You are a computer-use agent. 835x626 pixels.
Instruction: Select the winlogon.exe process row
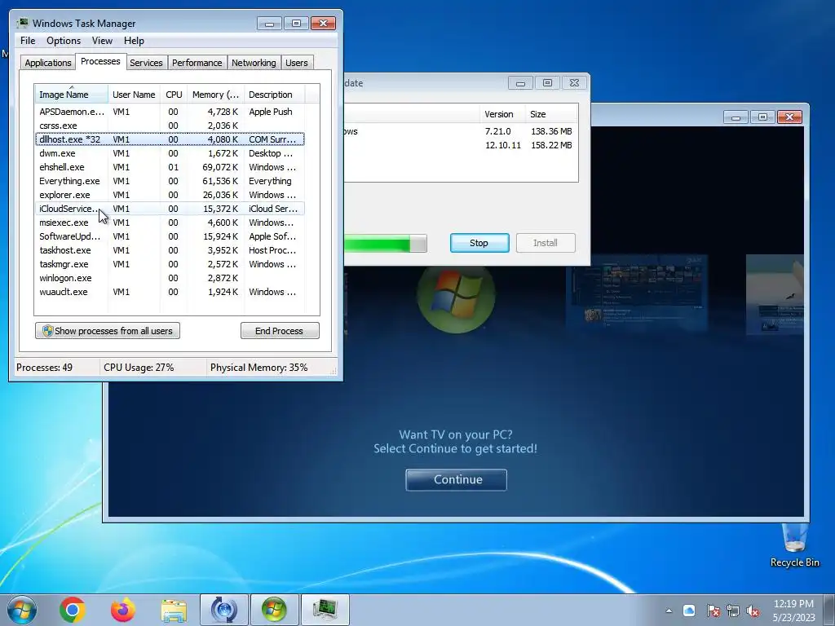170,278
